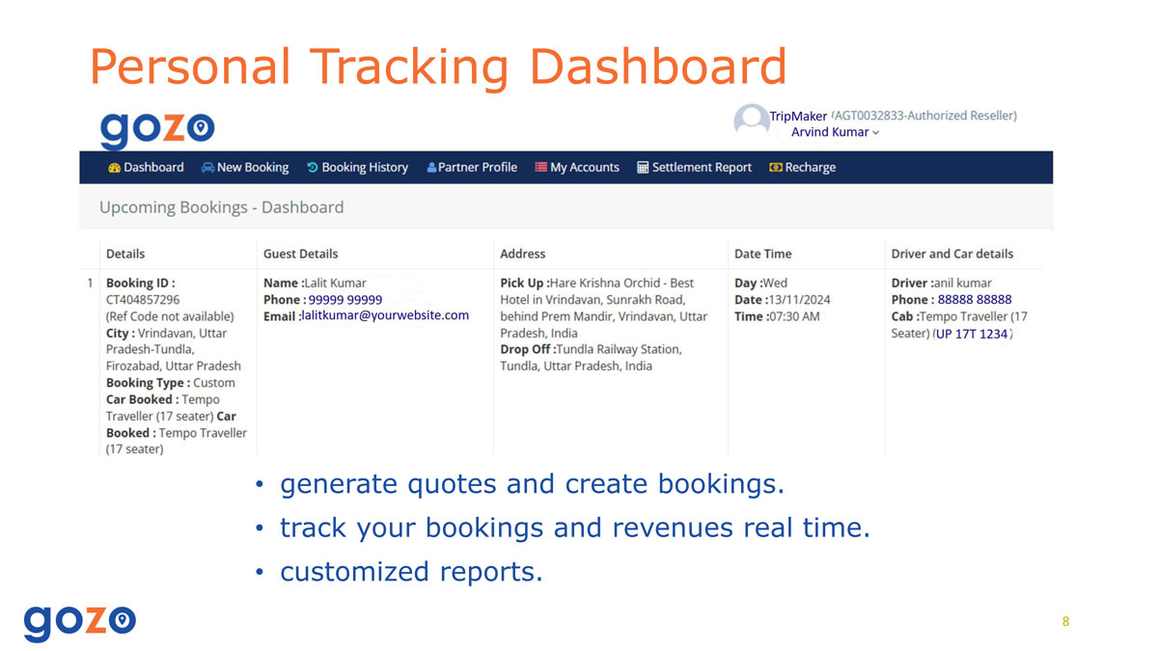Screen dimensions: 1158x651
Task: Click the gozo logo above the navigation bar
Action: [157, 128]
